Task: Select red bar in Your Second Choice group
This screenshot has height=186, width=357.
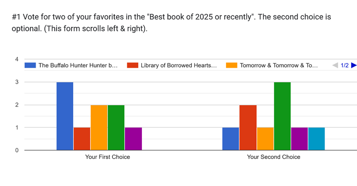Action: (248, 128)
